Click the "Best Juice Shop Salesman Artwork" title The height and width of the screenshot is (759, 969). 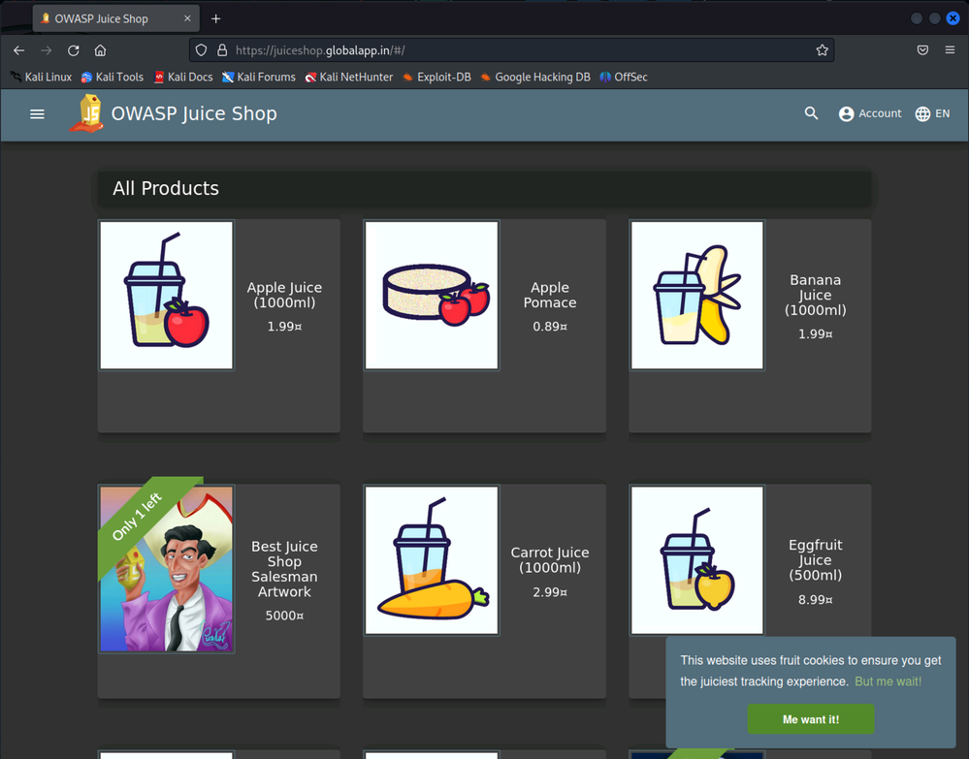(x=284, y=569)
